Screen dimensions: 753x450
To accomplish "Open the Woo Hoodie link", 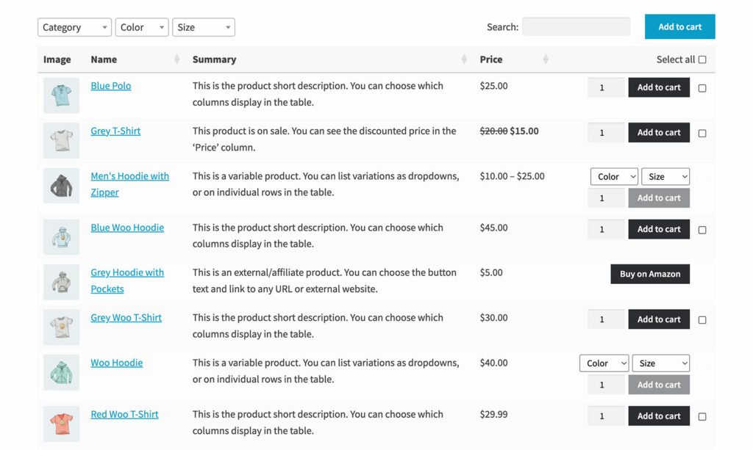I will [x=117, y=363].
